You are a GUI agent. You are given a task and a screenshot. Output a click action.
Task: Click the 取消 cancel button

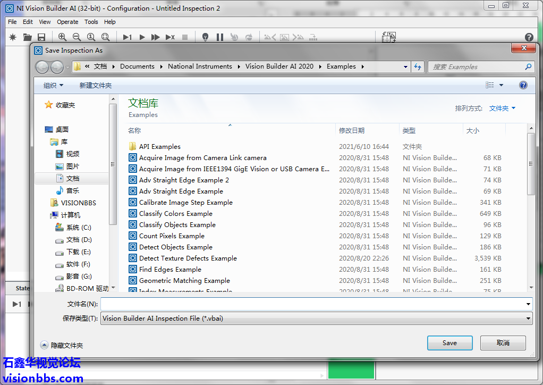coord(503,343)
